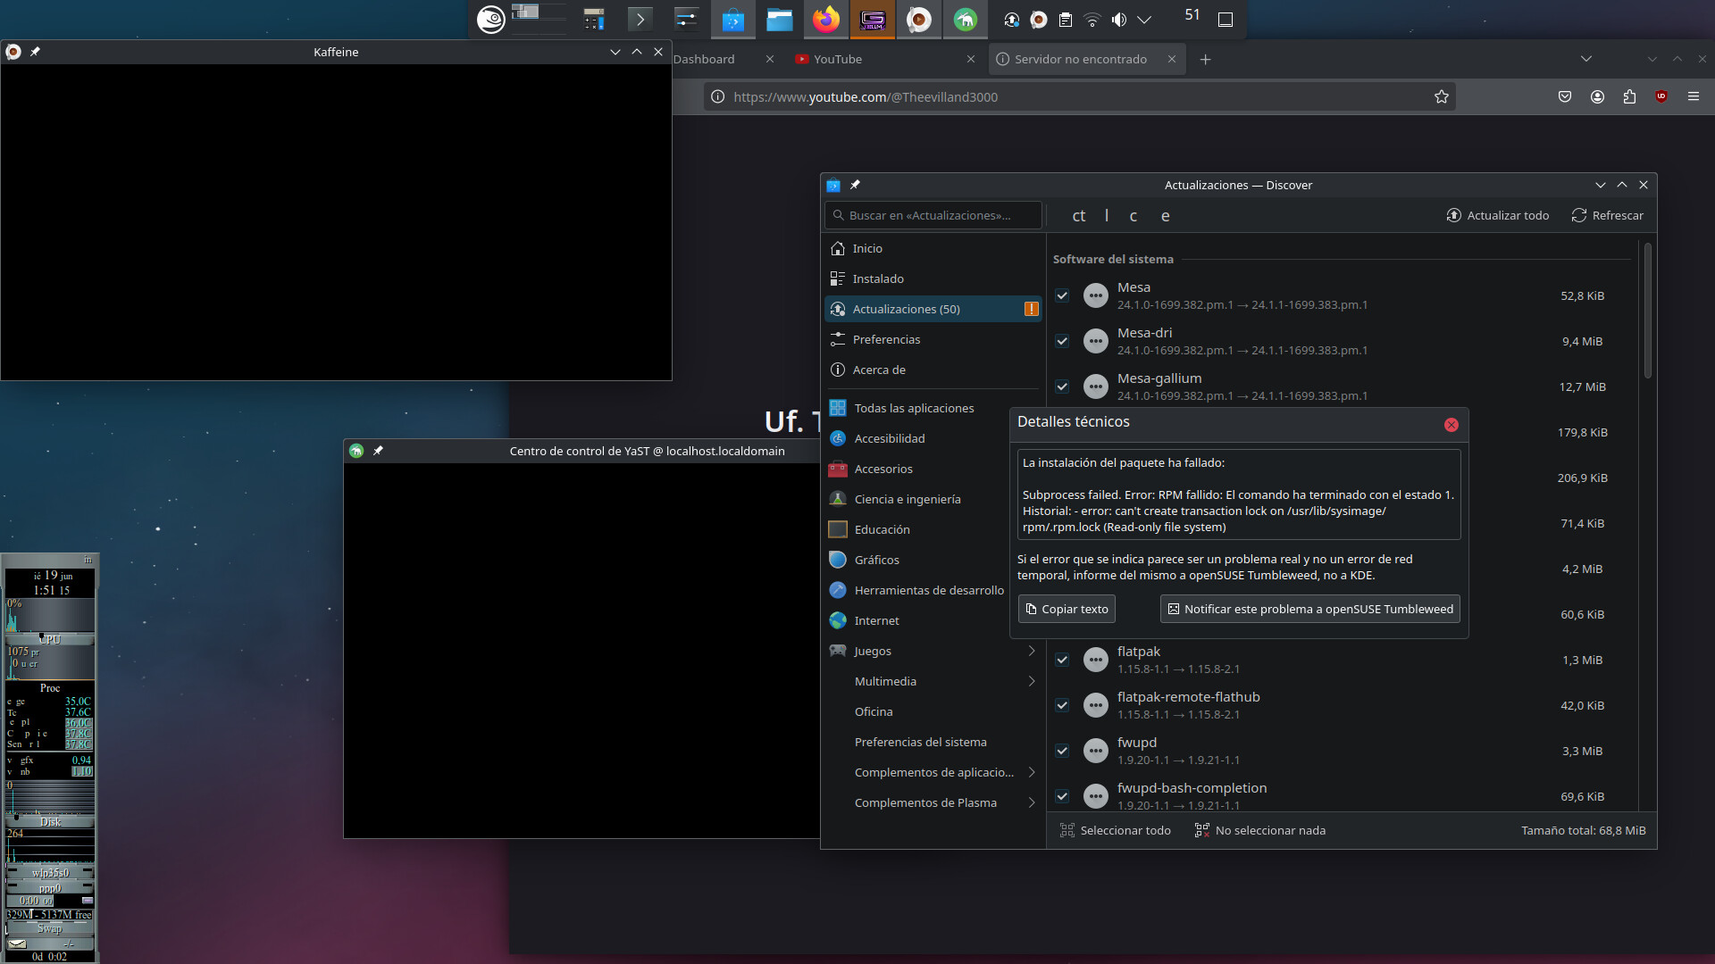This screenshot has height=964, width=1715.
Task: Uncheck the flatpak update checkbox
Action: pyautogui.click(x=1062, y=660)
